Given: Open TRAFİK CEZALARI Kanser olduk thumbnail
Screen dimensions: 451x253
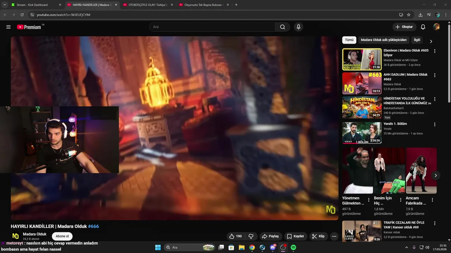Looking at the screenshot, I should [x=362, y=231].
